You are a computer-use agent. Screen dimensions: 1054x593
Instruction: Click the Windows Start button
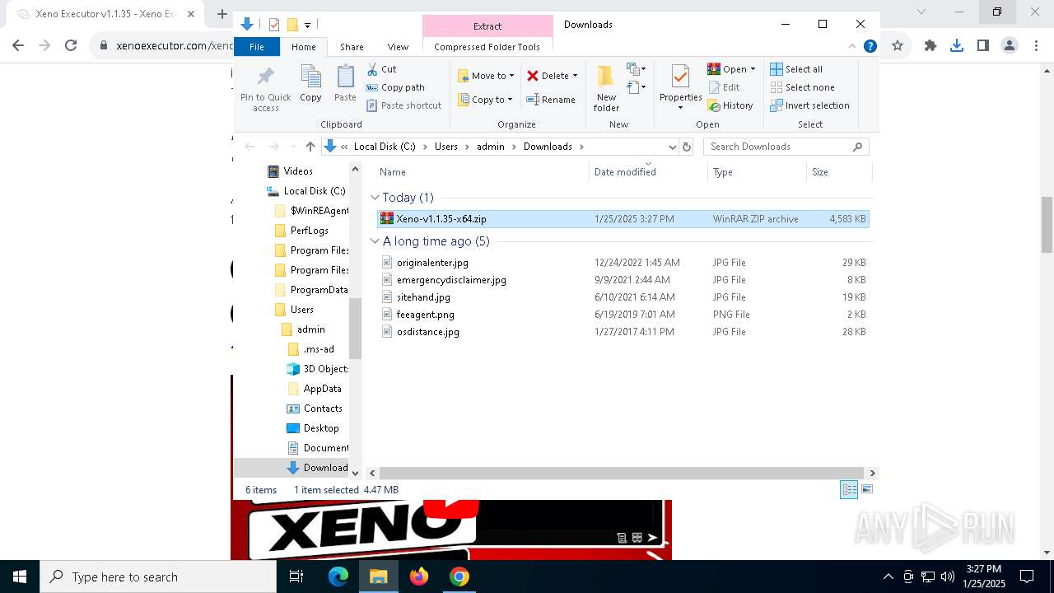point(20,577)
